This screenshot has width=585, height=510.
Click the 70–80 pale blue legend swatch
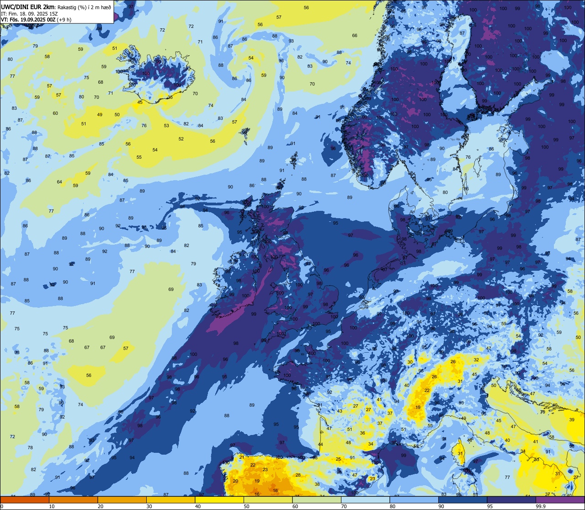tap(365, 499)
